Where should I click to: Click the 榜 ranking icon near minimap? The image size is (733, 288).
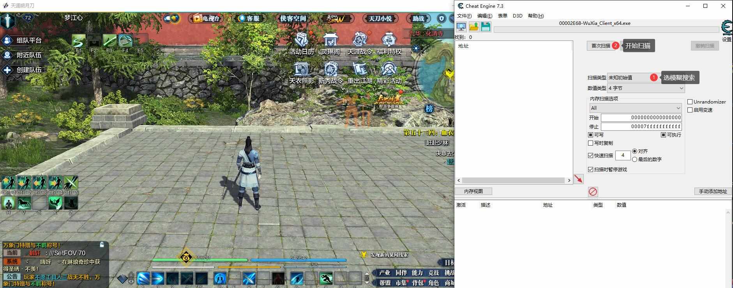click(429, 109)
